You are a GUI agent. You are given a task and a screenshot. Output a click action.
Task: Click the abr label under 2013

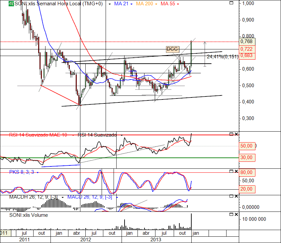click(x=146, y=233)
